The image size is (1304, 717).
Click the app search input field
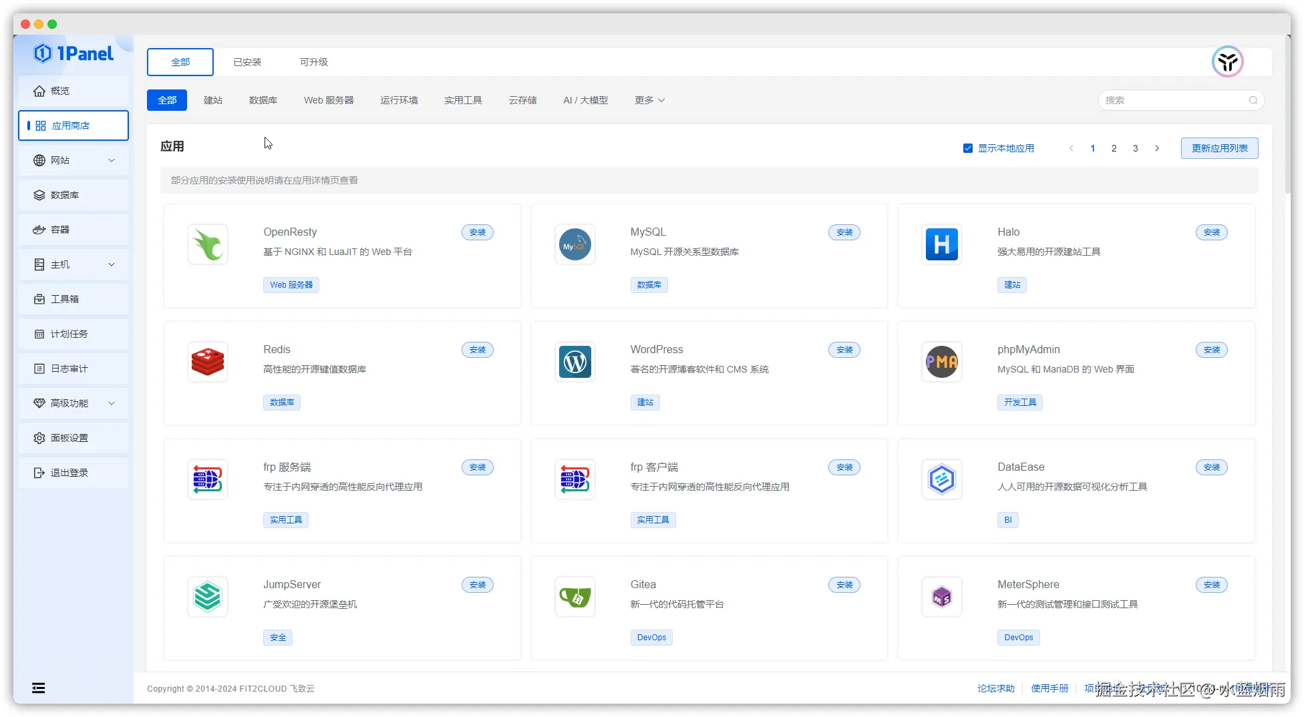pos(1181,100)
